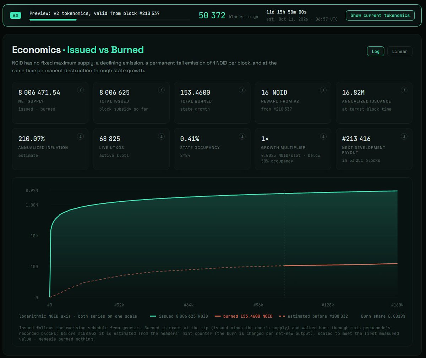This screenshot has height=358, width=426.
Task: Open info icon on Reward From V2 card
Action: (x=323, y=90)
